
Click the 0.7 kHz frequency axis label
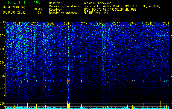[2, 90]
